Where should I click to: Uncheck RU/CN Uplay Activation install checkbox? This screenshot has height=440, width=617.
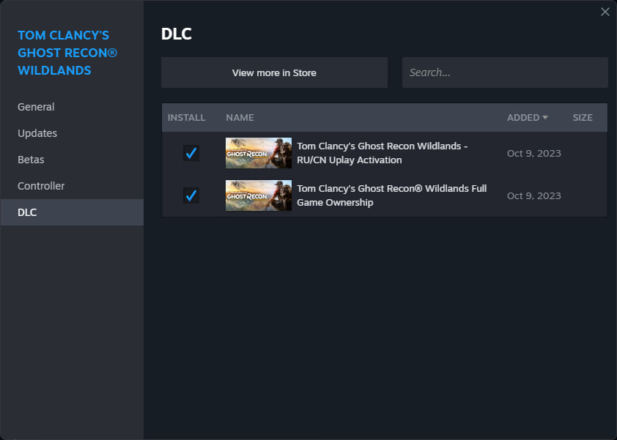[191, 153]
